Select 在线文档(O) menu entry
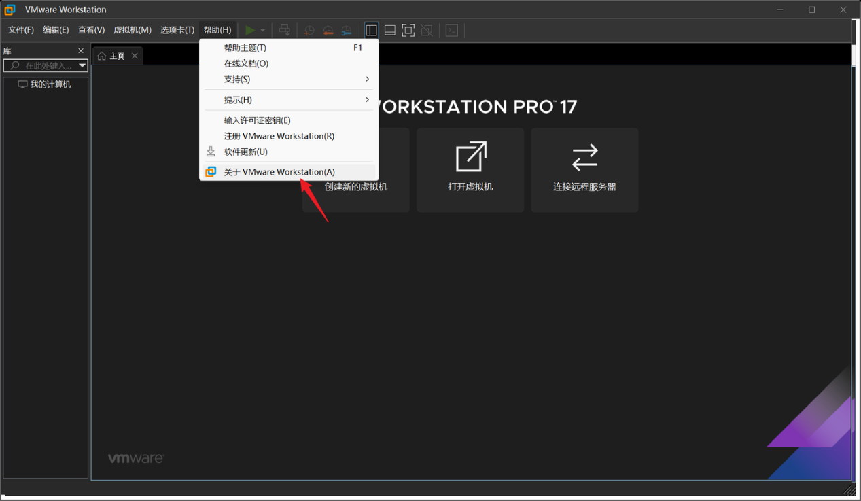This screenshot has width=861, height=501. click(289, 63)
